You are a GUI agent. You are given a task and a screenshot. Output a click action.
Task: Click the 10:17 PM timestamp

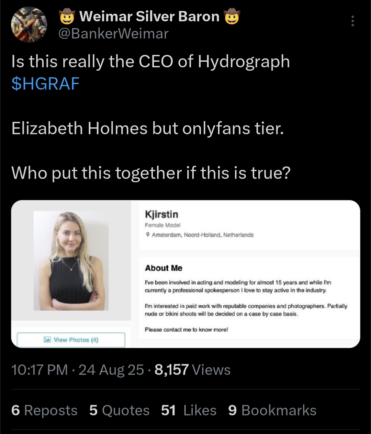click(x=40, y=370)
